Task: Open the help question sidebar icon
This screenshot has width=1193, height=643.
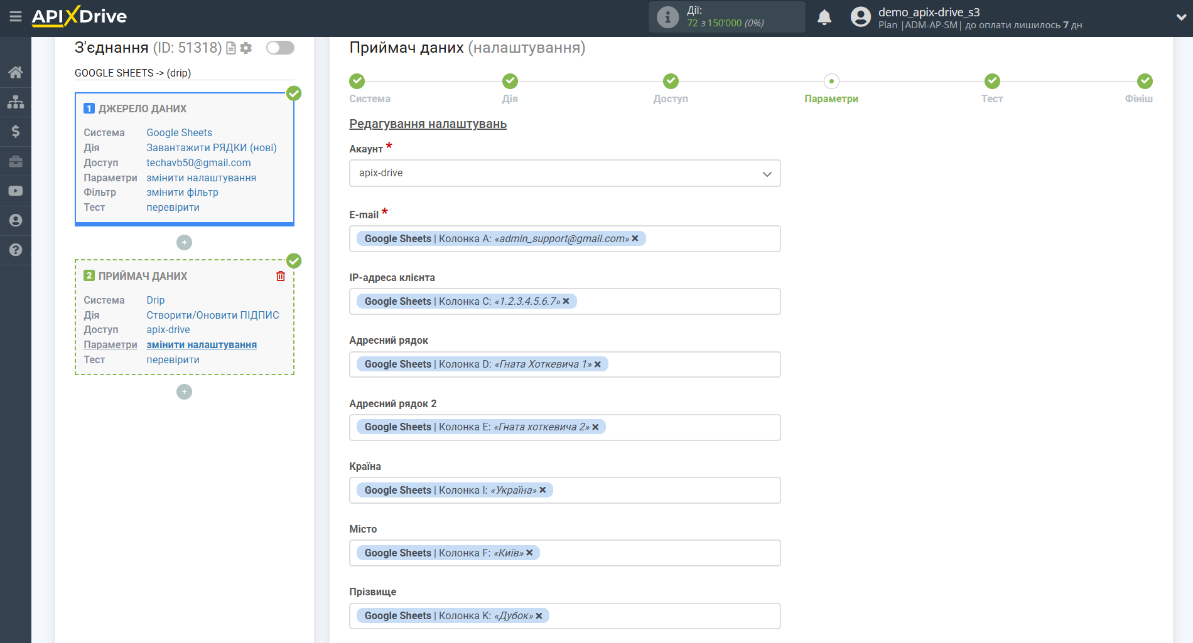Action: tap(16, 250)
